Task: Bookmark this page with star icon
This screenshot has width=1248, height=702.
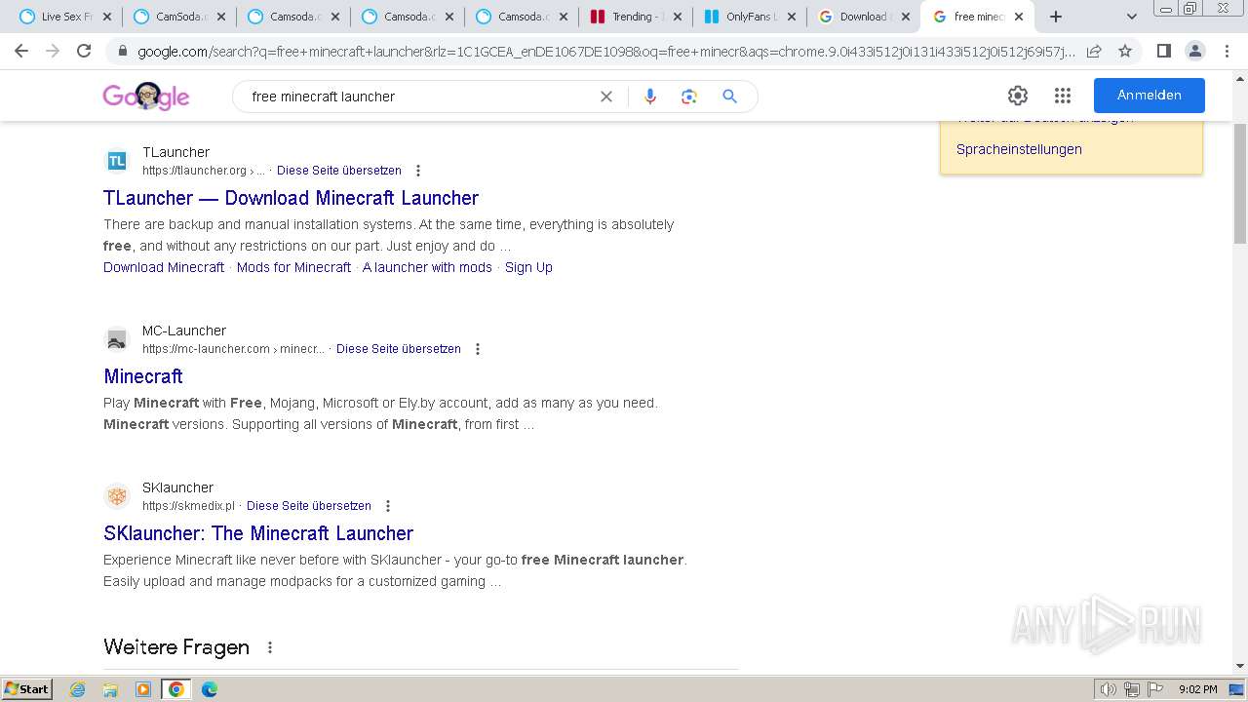Action: (1125, 51)
